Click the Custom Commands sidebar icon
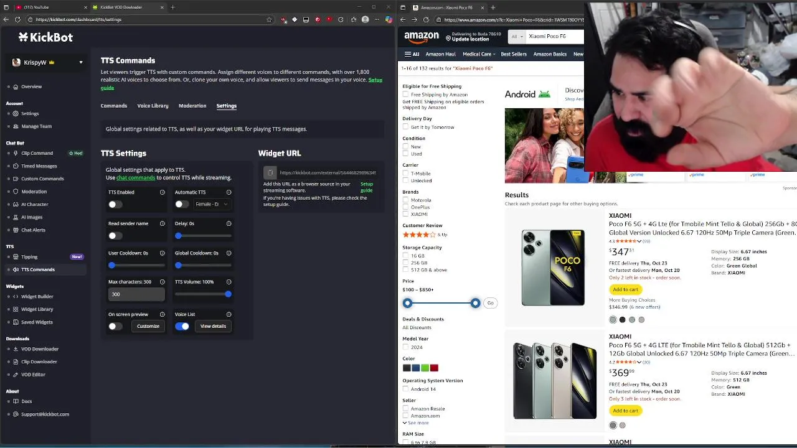Image resolution: width=797 pixels, height=448 pixels. click(x=16, y=179)
